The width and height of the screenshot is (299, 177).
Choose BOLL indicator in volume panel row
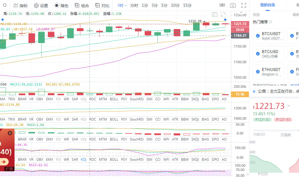[114, 99]
